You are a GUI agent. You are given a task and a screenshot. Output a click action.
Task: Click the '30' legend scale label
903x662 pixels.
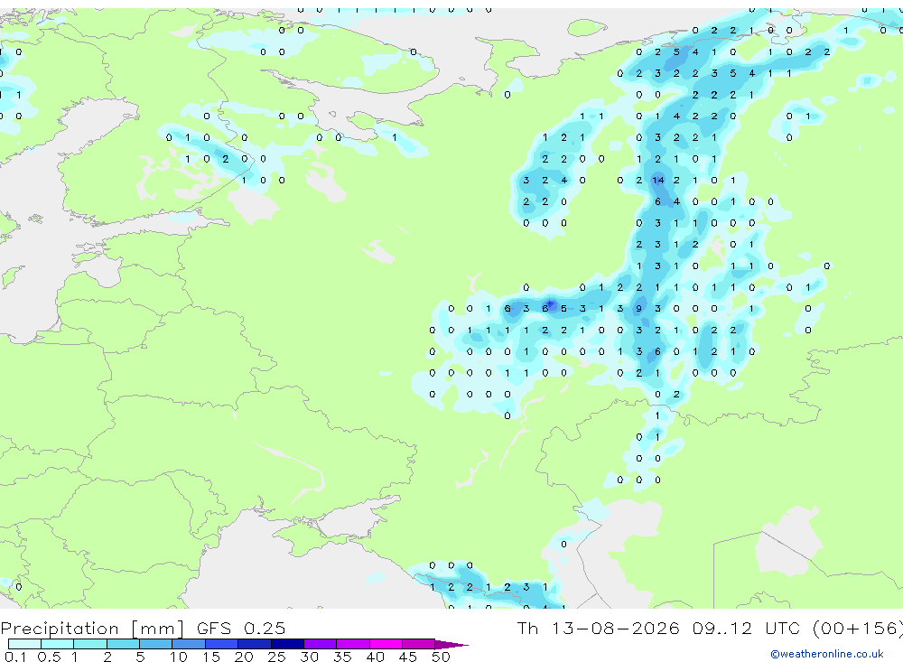click(309, 657)
